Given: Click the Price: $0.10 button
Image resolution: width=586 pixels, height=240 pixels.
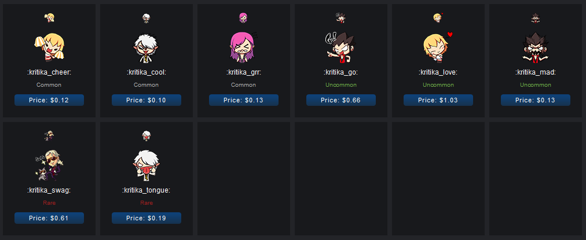Looking at the screenshot, I should 146,100.
